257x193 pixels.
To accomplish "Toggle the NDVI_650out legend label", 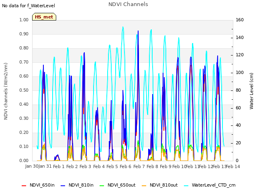I will (121, 185).
